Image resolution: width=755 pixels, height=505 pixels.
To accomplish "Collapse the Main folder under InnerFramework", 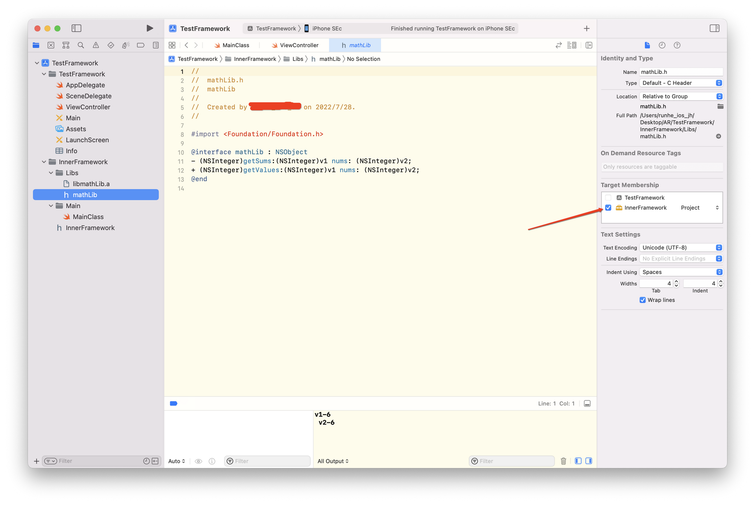I will point(51,206).
